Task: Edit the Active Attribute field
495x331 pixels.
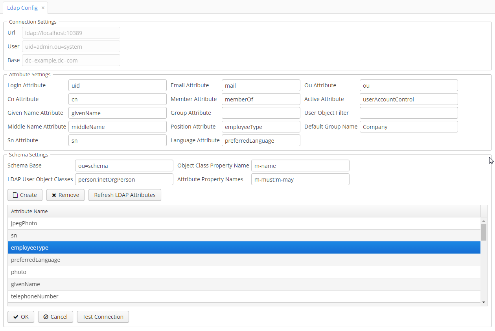Action: pos(409,99)
